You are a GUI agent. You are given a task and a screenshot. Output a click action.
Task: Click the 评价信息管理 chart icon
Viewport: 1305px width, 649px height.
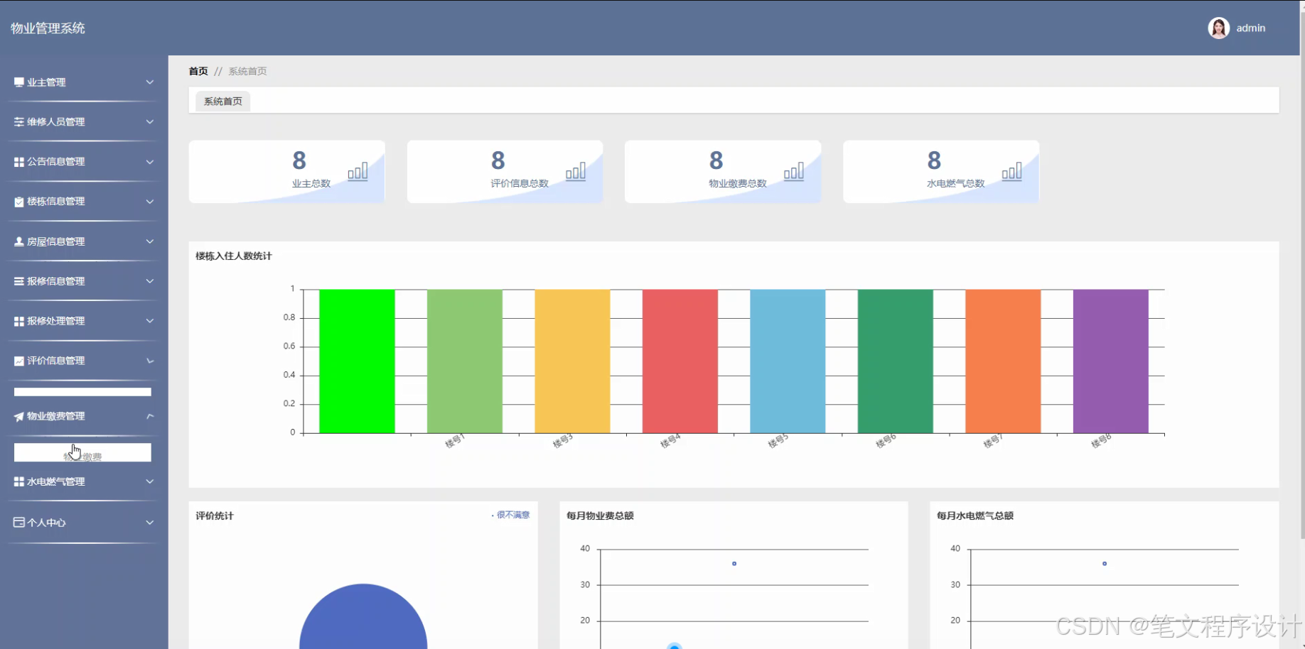point(19,361)
